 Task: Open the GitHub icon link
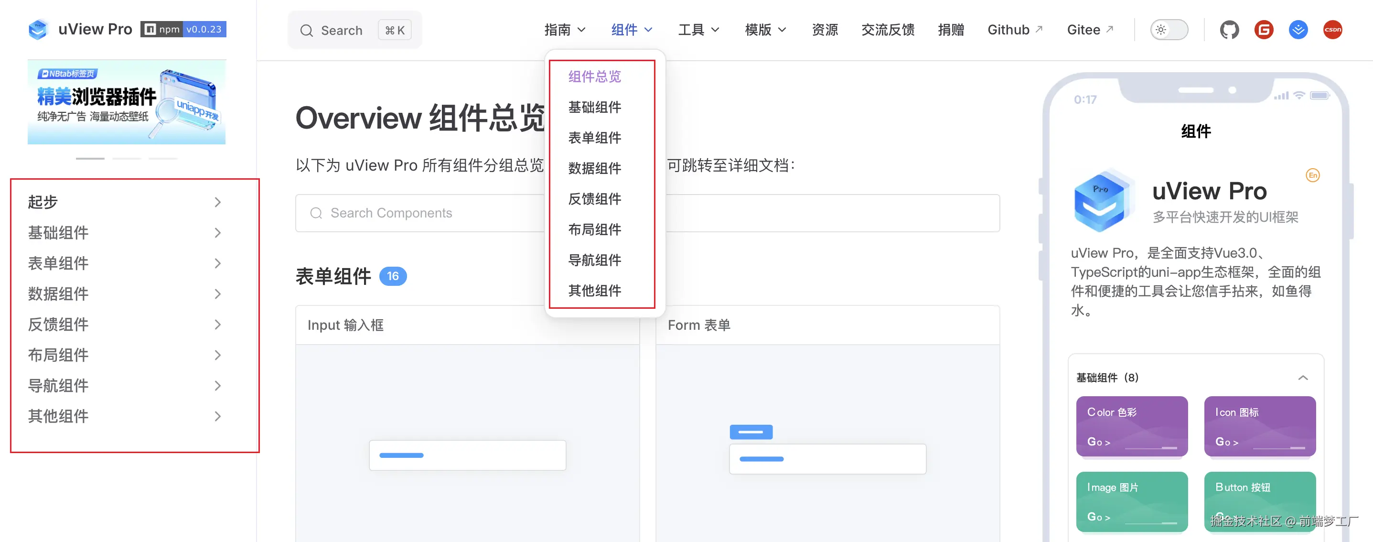click(1229, 30)
